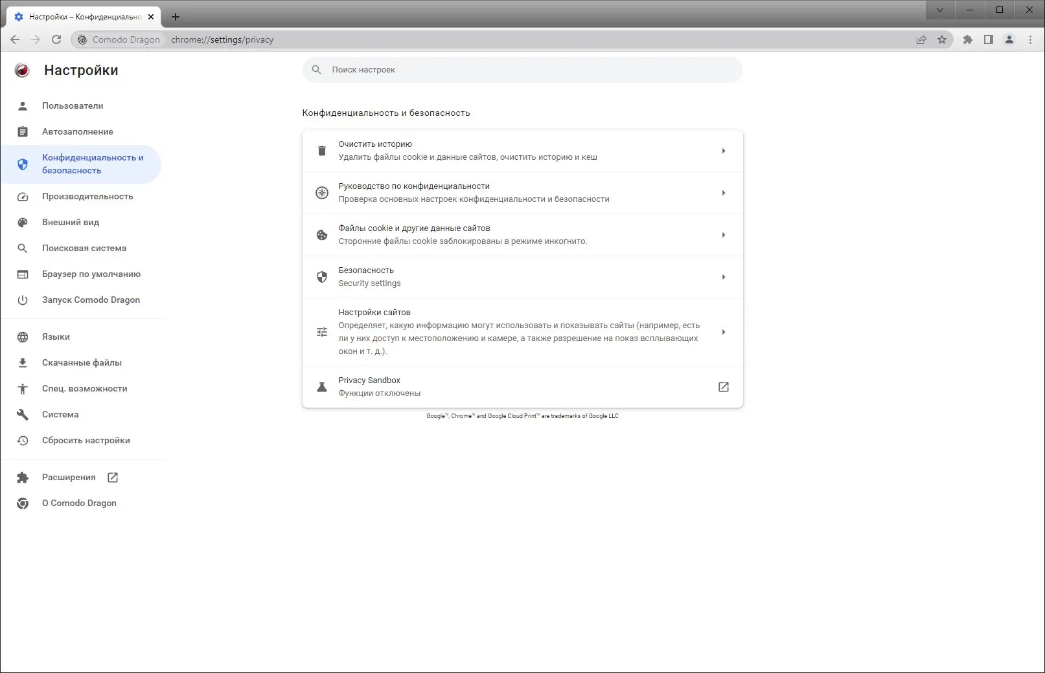Click the Comodo Dragon site info chip
Viewport: 1045px width, 673px height.
click(119, 39)
